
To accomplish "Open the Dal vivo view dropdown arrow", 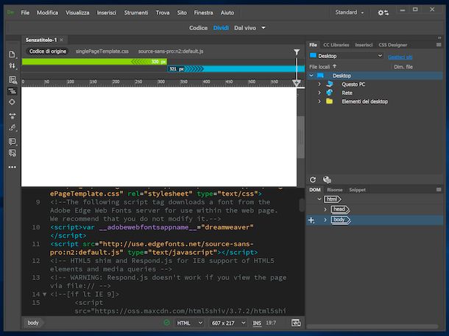I will click(264, 28).
